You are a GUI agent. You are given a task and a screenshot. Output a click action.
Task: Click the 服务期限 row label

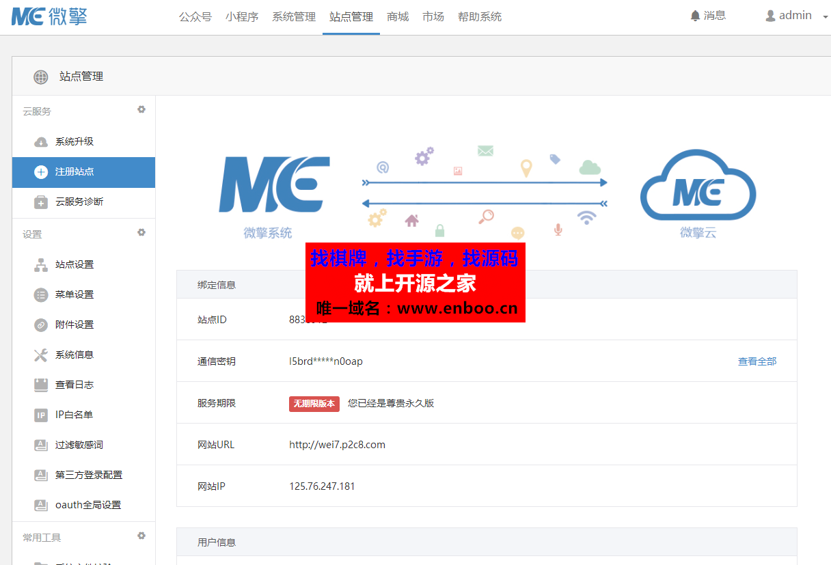[x=217, y=403]
